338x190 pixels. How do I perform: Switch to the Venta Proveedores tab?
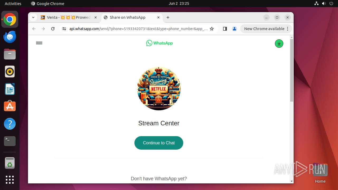click(69, 17)
